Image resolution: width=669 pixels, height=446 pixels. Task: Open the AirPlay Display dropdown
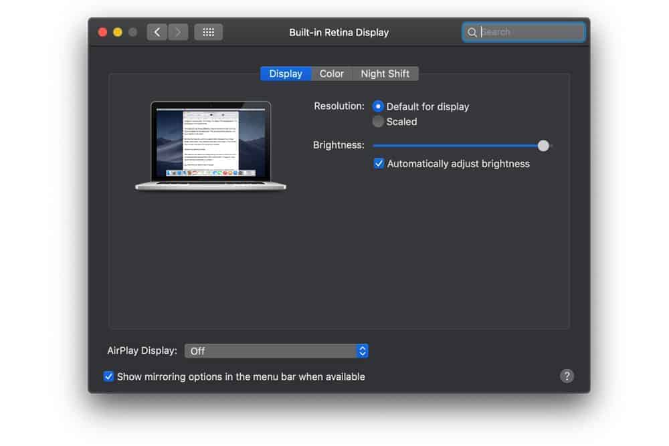click(x=276, y=351)
